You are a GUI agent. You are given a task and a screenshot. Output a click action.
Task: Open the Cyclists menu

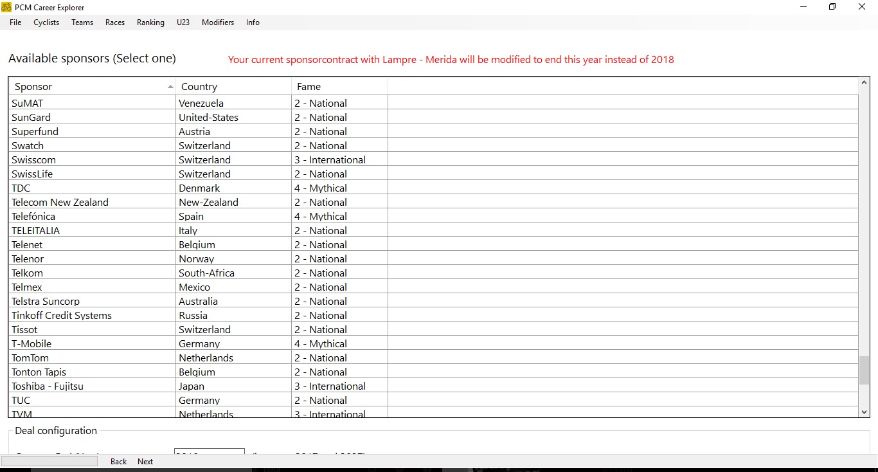tap(46, 23)
